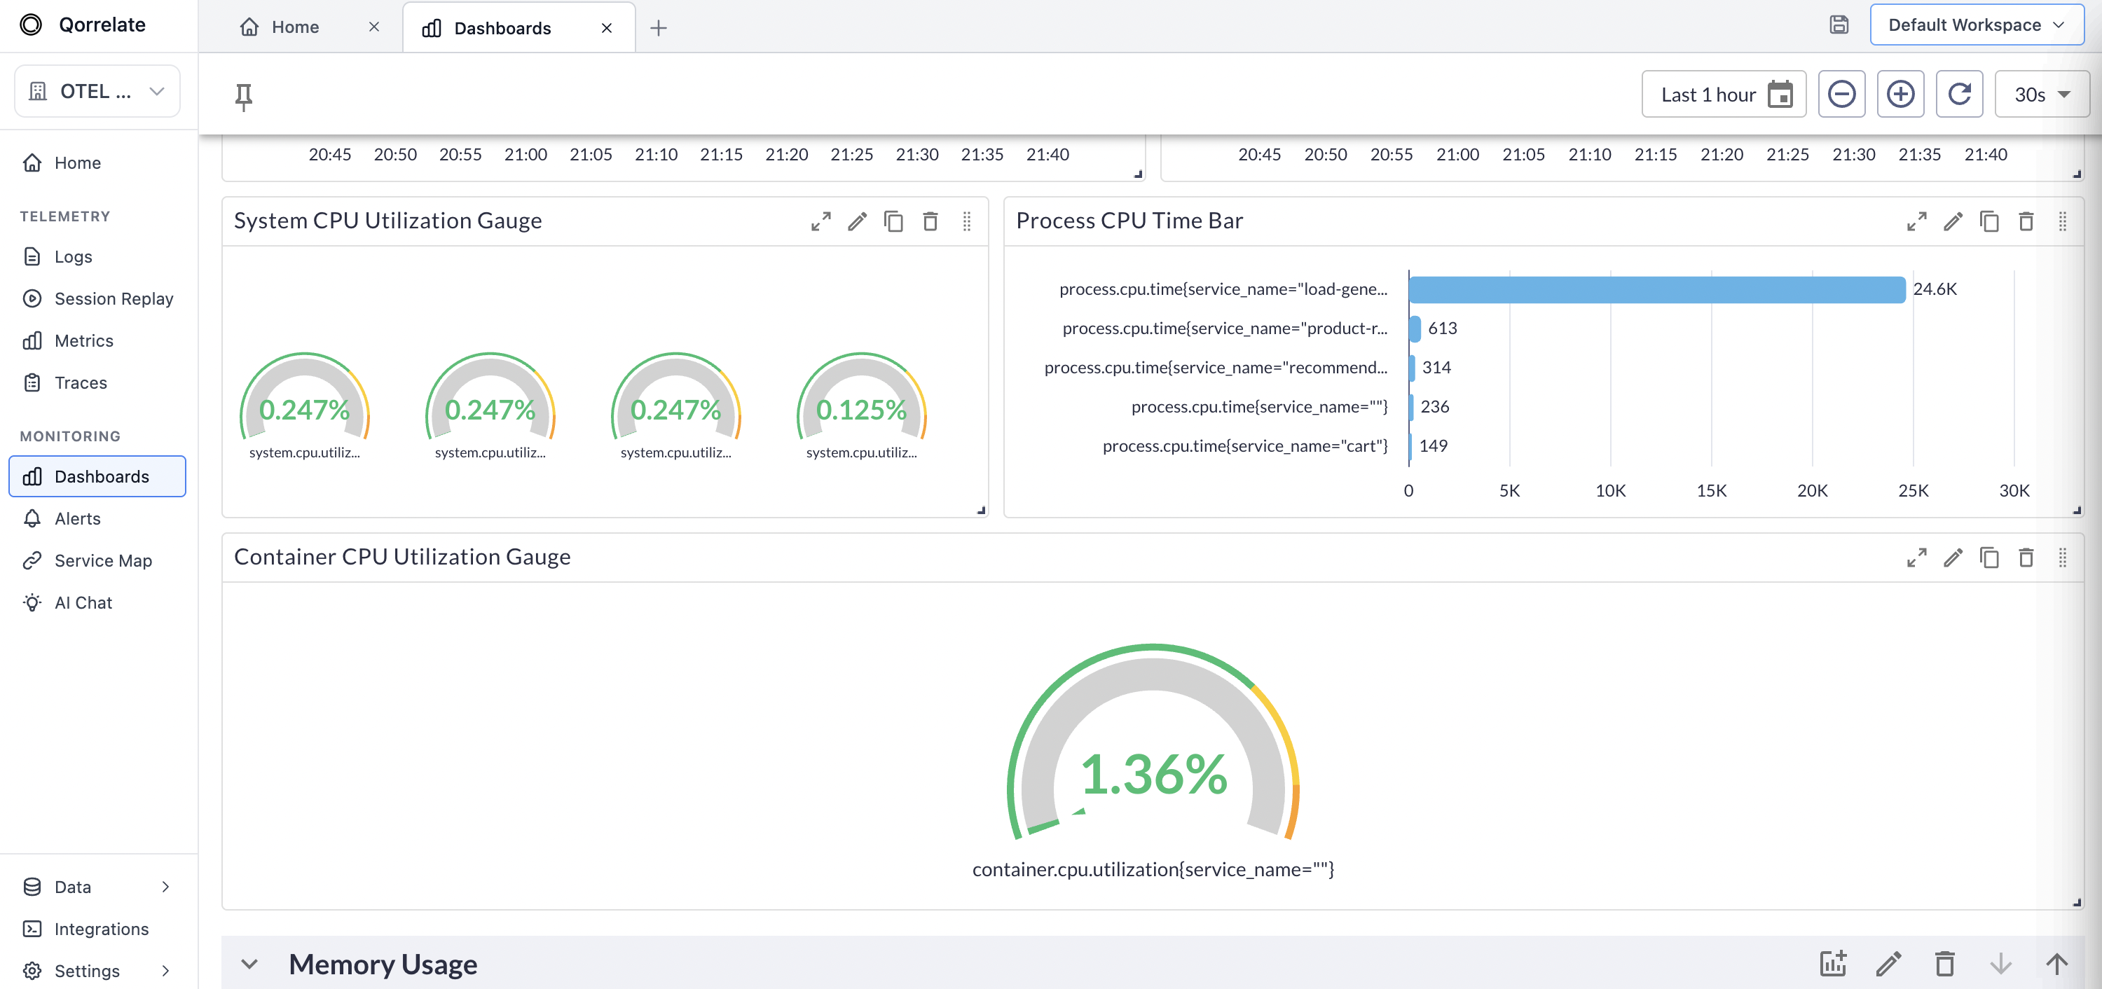Open the Traces panel
Image resolution: width=2102 pixels, height=989 pixels.
click(81, 382)
